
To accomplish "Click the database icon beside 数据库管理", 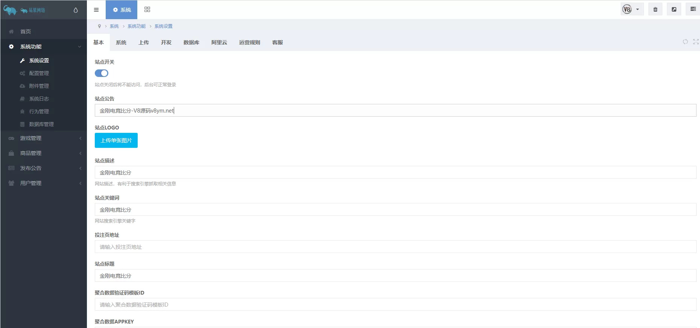I will coord(22,124).
